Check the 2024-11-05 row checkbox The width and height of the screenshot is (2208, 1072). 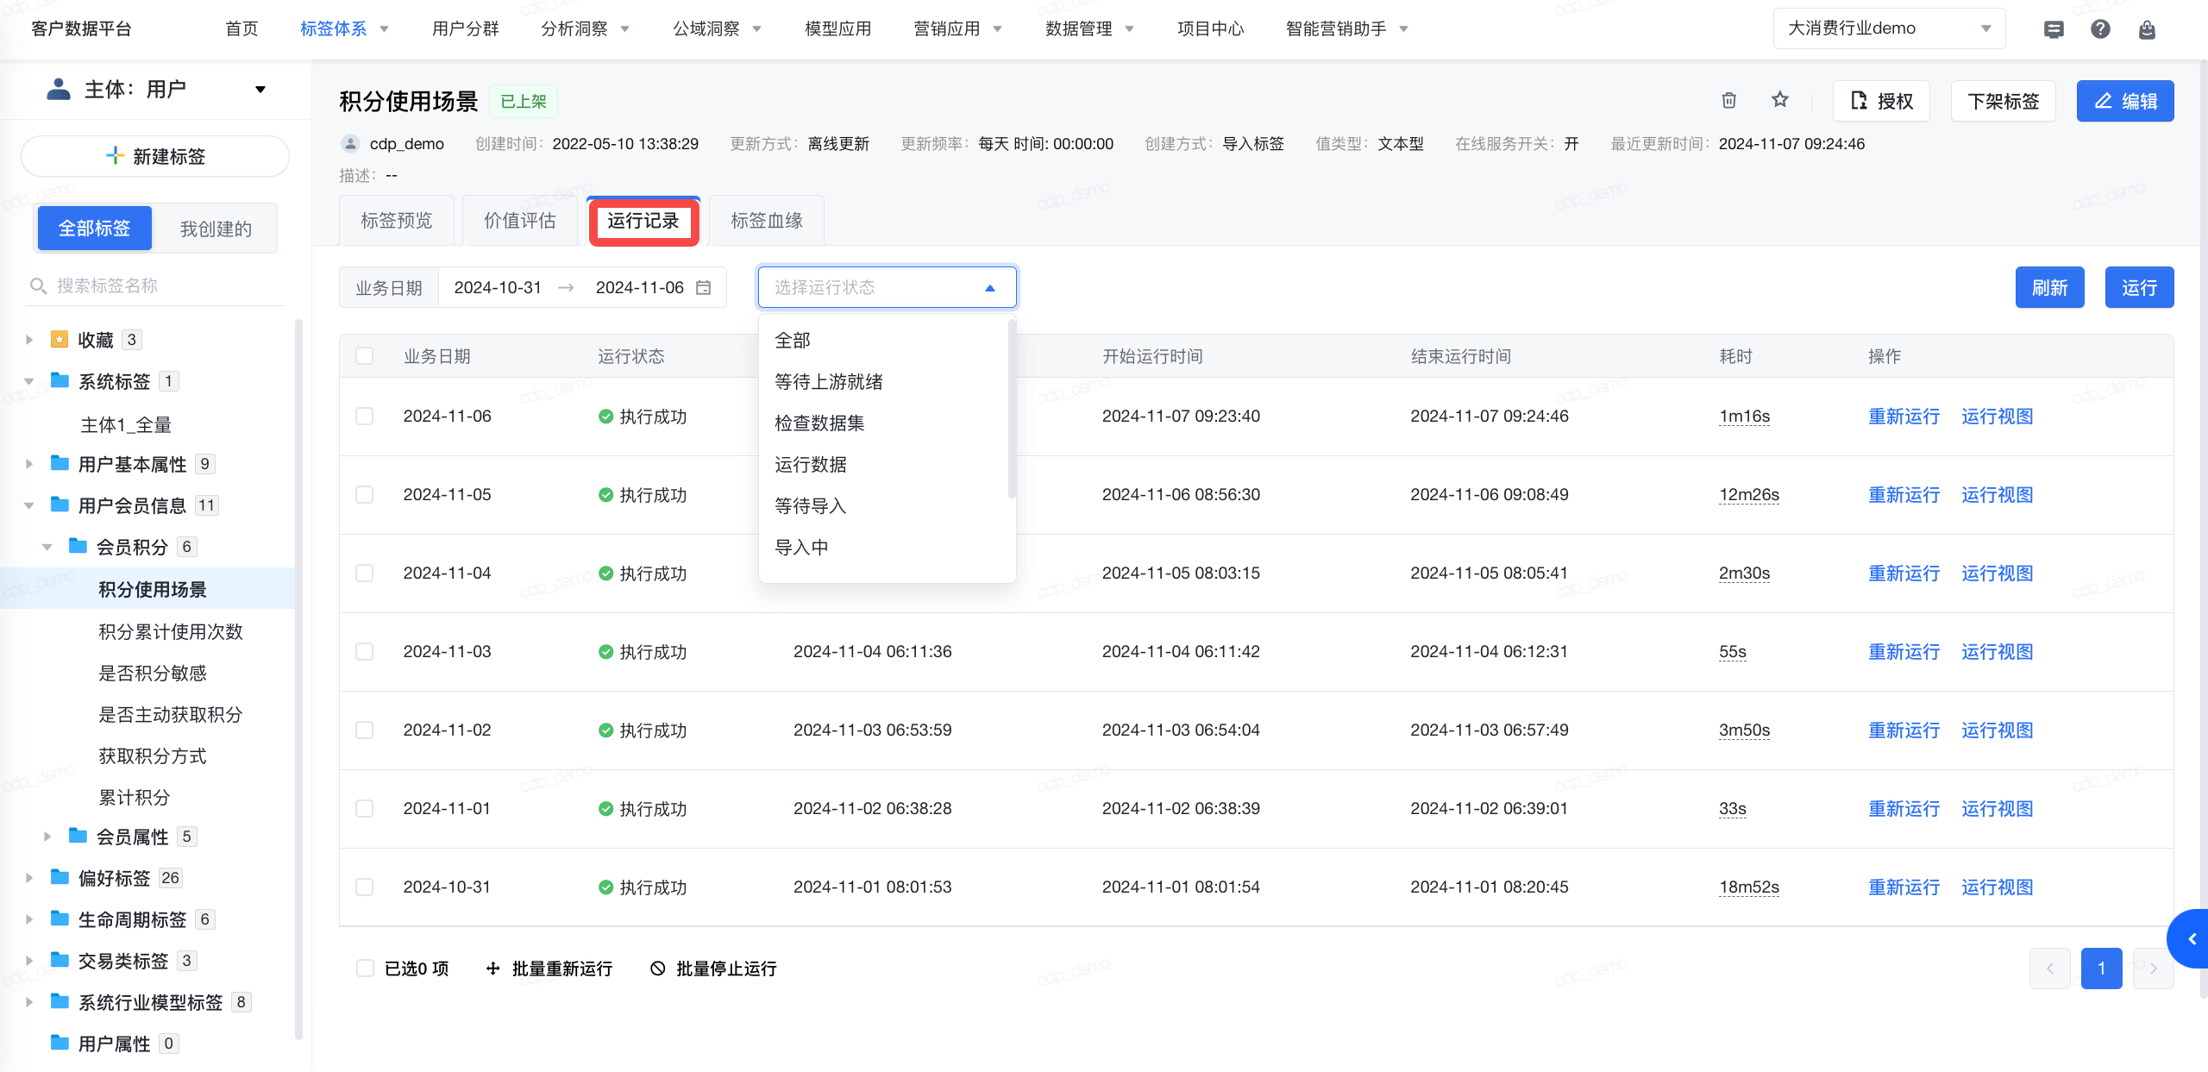point(365,495)
